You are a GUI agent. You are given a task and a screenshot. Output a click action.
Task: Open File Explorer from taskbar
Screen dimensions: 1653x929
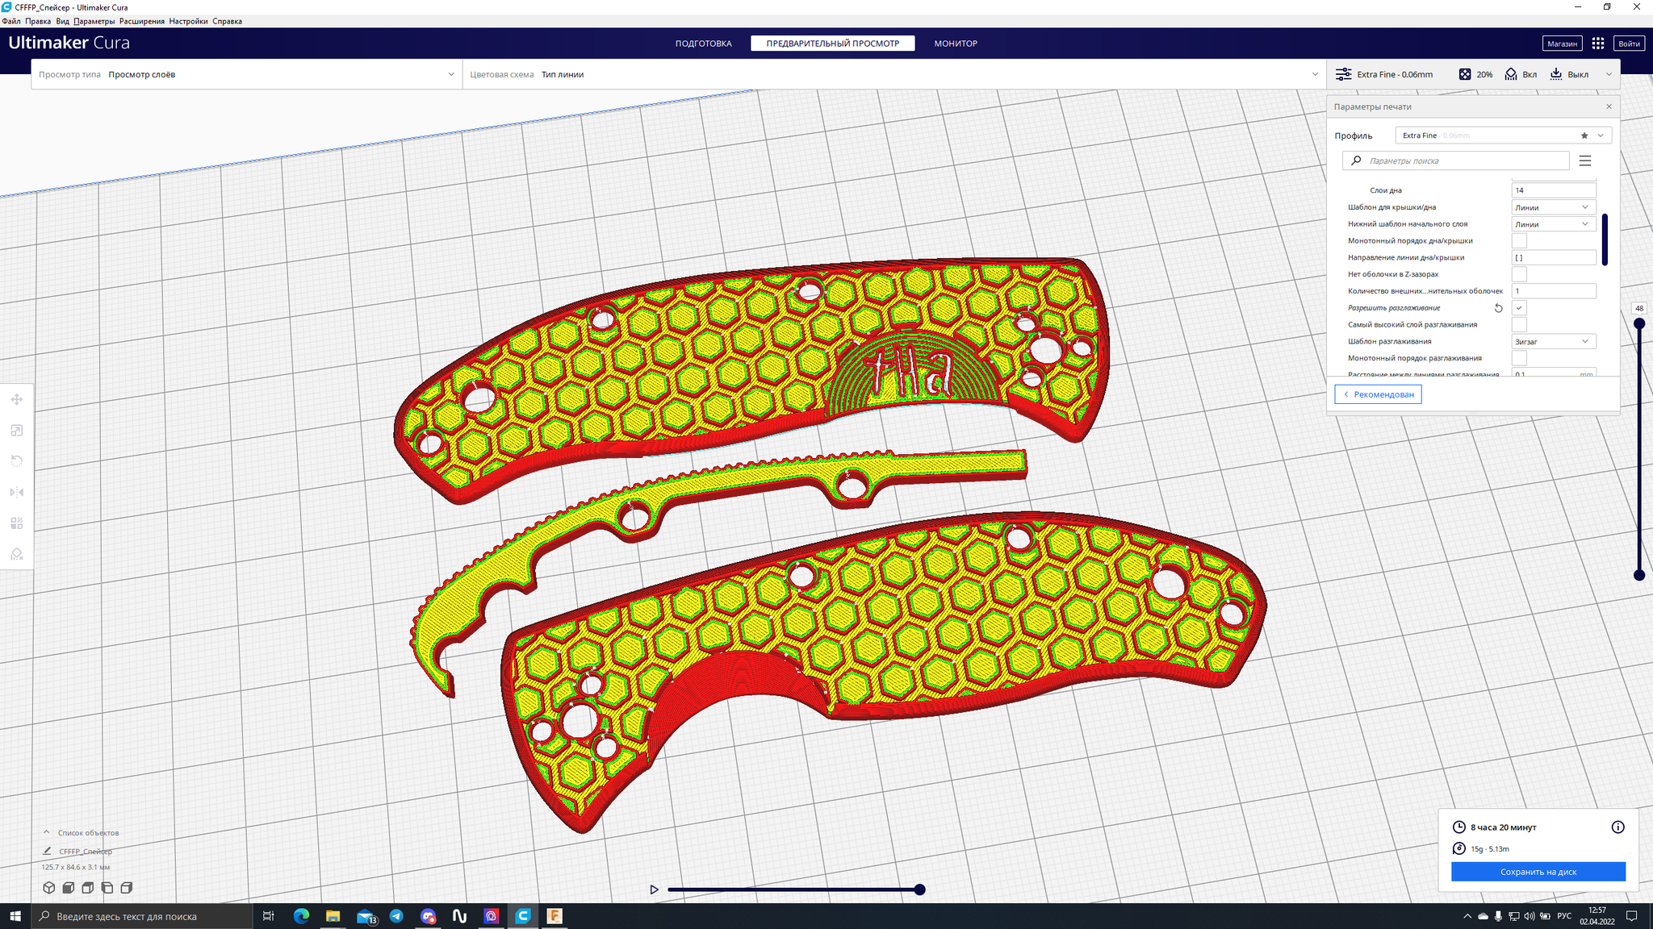(x=333, y=916)
